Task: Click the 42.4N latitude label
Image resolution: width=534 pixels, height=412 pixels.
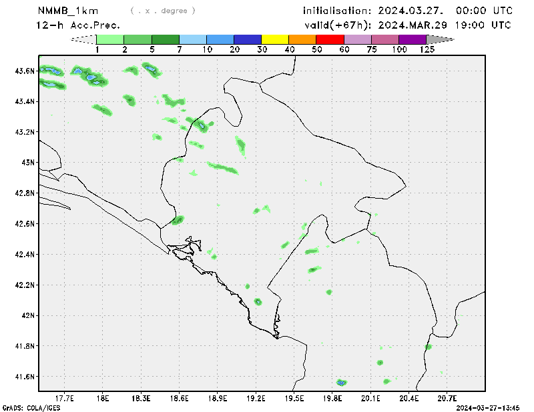Action: tap(25, 255)
